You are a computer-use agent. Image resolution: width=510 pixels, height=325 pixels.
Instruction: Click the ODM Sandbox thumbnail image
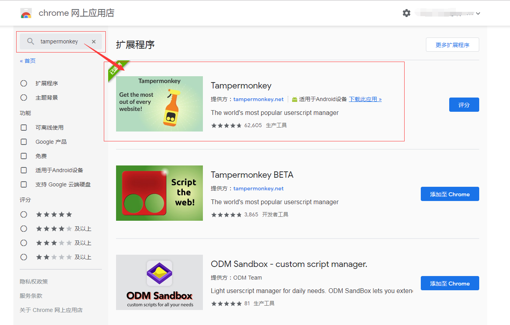tap(159, 282)
